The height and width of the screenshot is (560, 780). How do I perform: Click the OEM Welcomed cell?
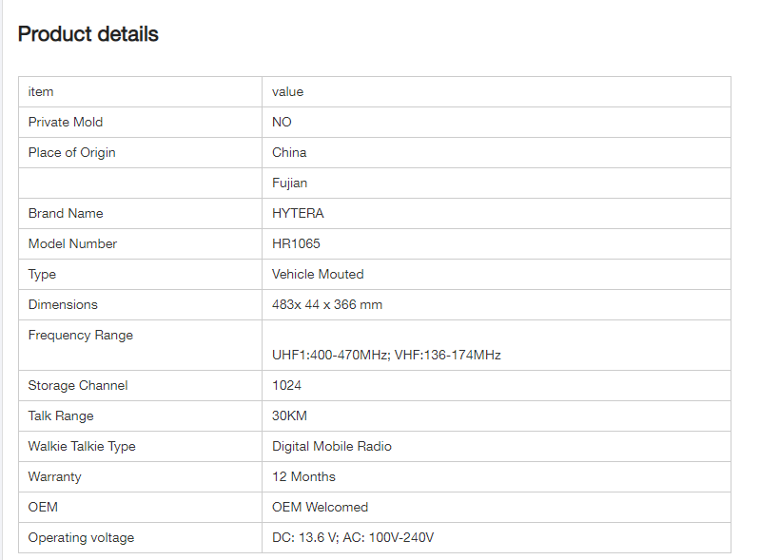[x=320, y=507]
